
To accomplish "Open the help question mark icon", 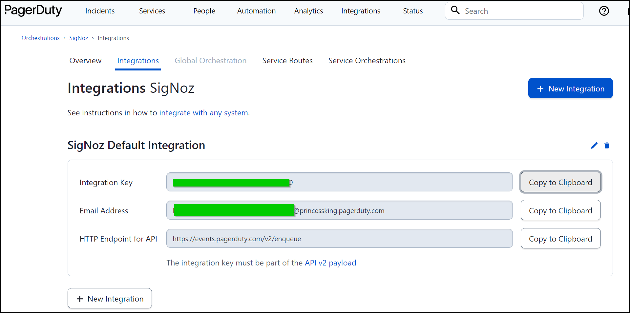I will [x=604, y=11].
